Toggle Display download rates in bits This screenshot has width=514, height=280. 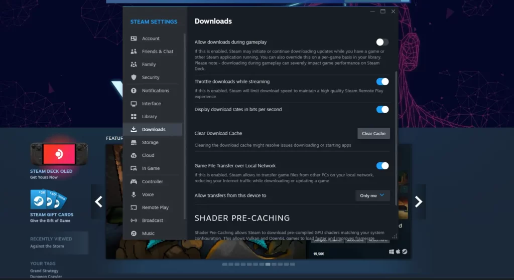coord(382,110)
